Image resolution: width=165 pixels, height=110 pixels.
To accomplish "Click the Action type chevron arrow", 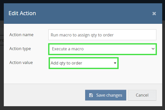I will [x=153, y=49].
